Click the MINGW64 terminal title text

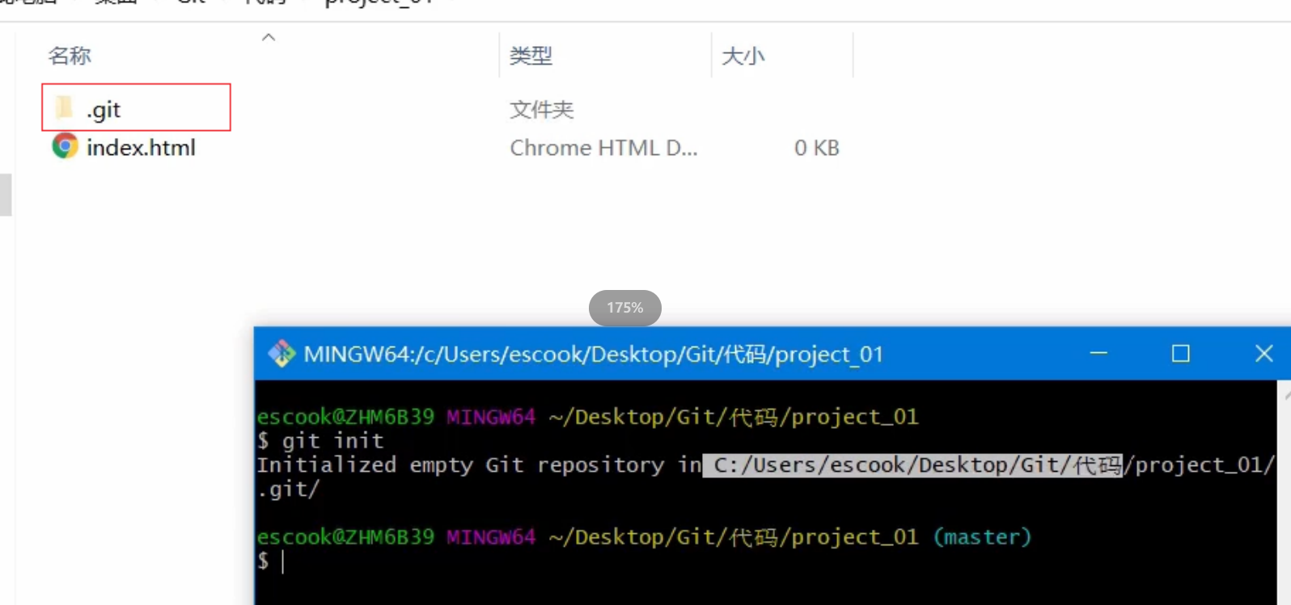(593, 355)
